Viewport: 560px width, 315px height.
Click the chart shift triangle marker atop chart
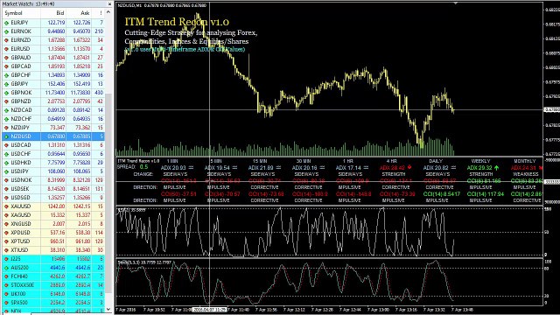tap(455, 3)
